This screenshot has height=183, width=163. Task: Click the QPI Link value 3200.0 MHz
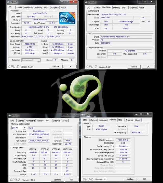point(30,53)
